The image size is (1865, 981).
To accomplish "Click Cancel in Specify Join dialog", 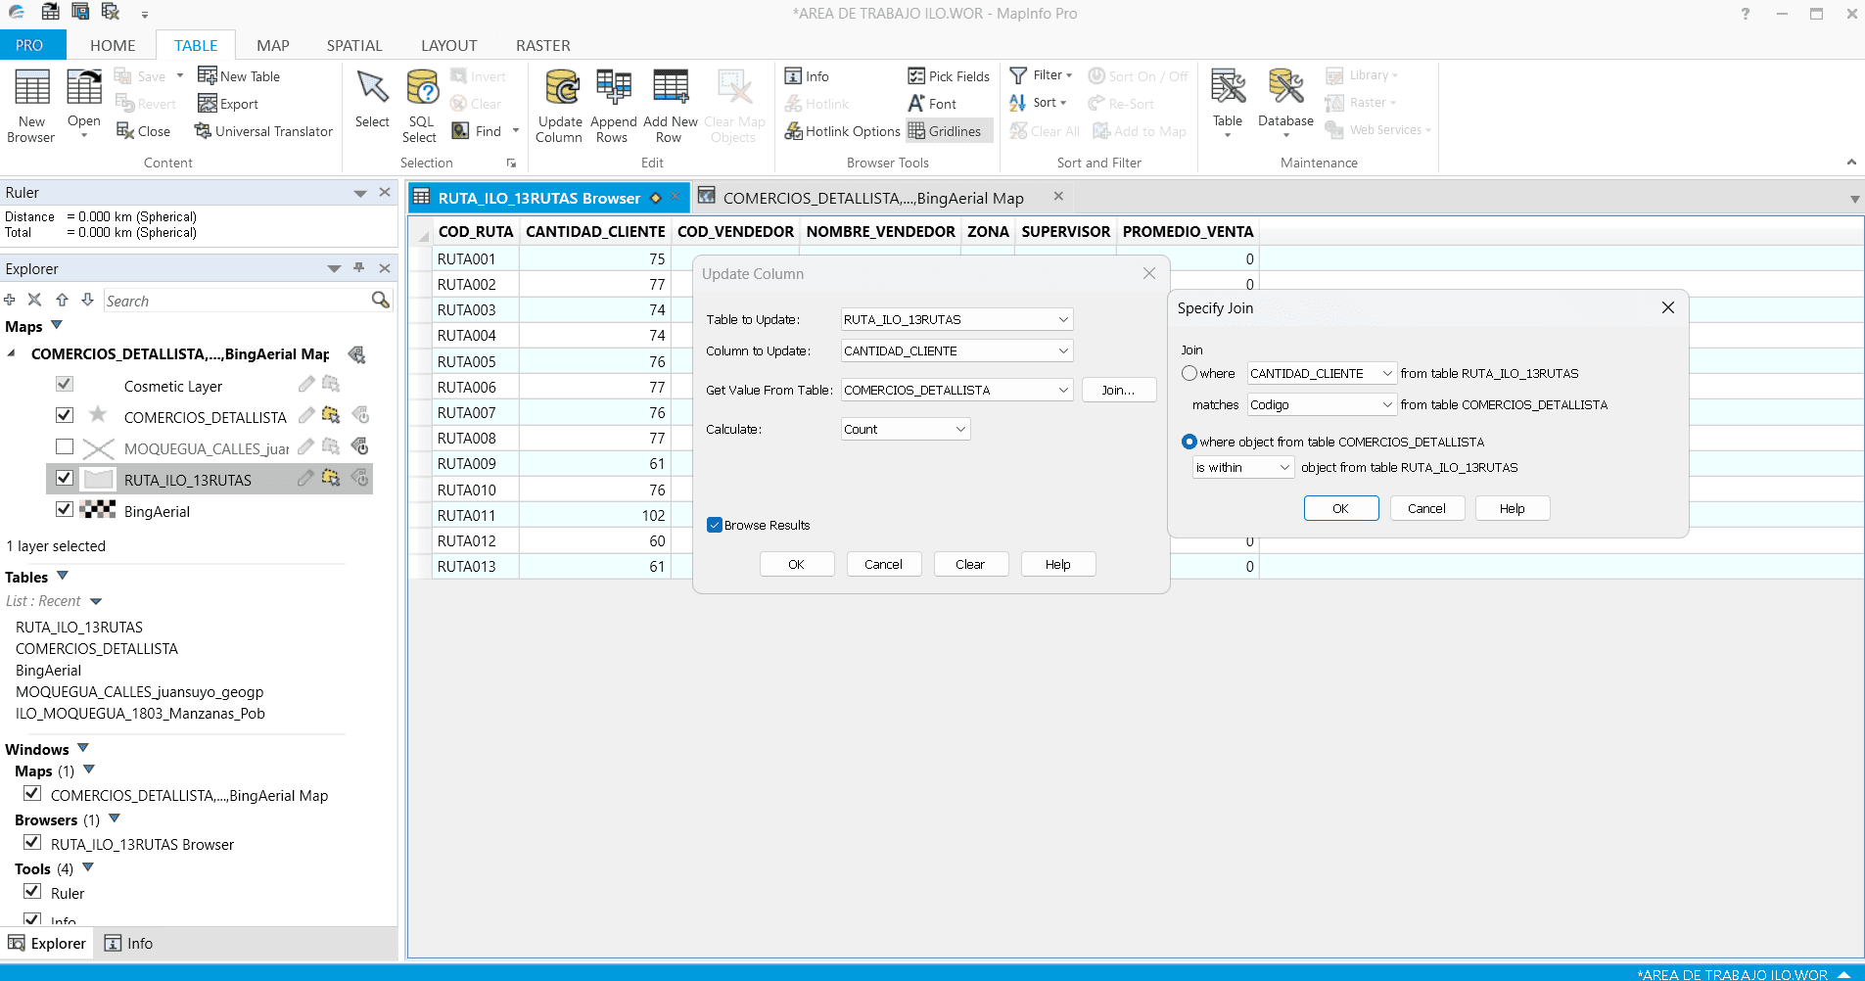I will 1426,508.
